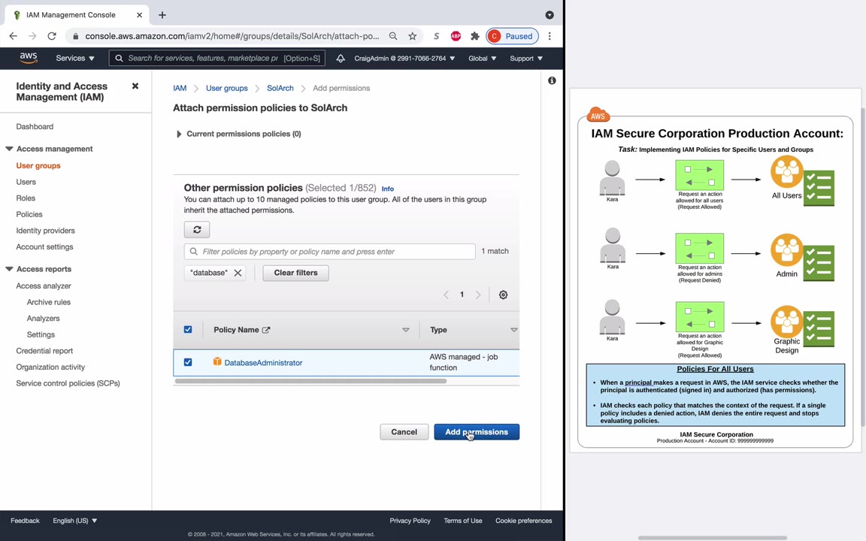The width and height of the screenshot is (866, 541).
Task: Click the S extension icon in toolbar
Action: point(436,36)
